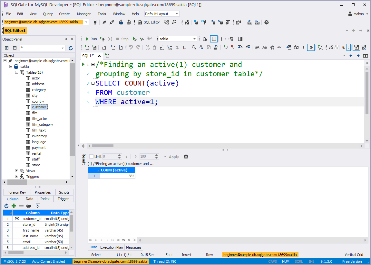Switch to the Execution Plan tab

pyautogui.click(x=111, y=247)
